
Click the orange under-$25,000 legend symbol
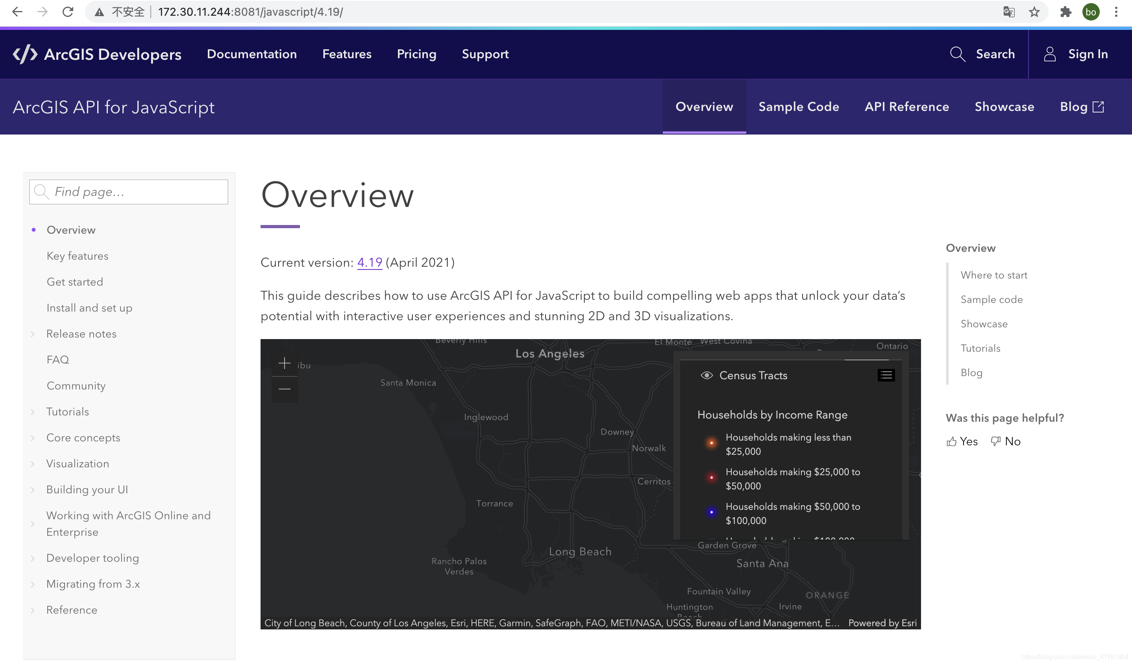point(711,443)
